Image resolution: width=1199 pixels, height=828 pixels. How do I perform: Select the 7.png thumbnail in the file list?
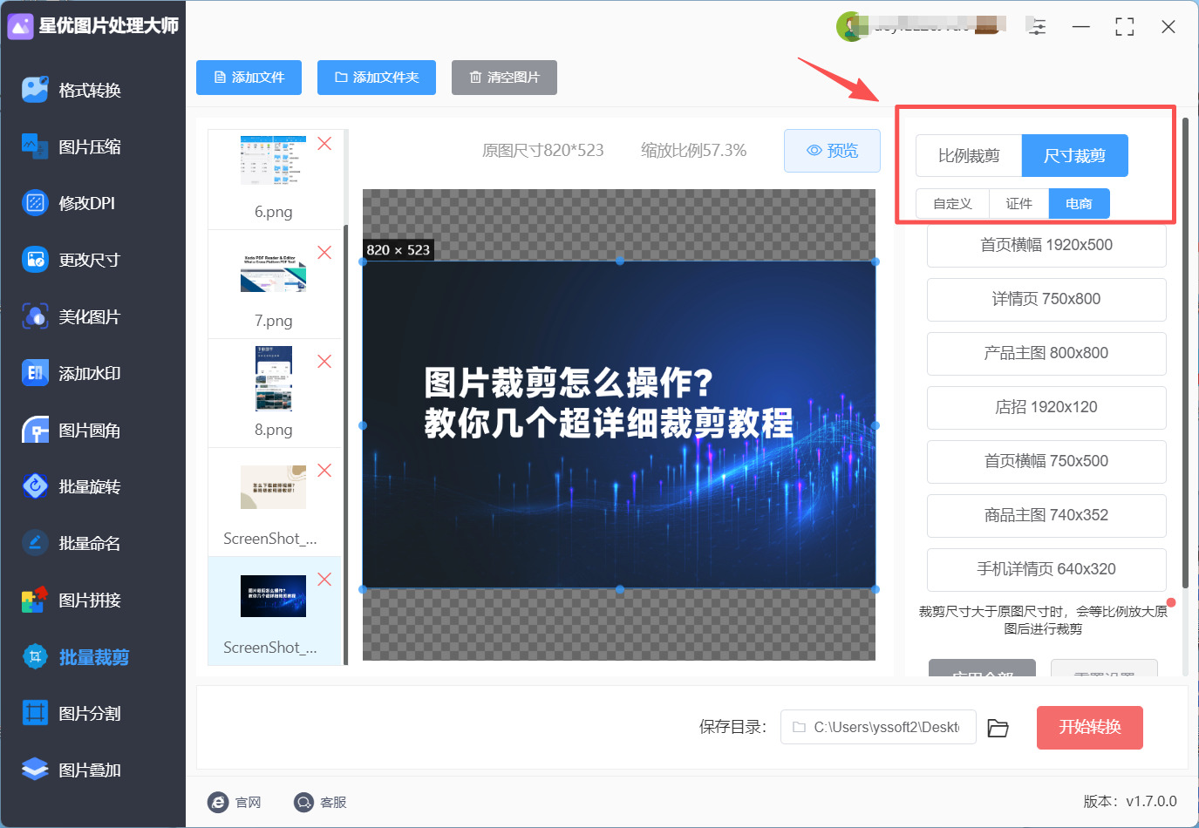(273, 273)
